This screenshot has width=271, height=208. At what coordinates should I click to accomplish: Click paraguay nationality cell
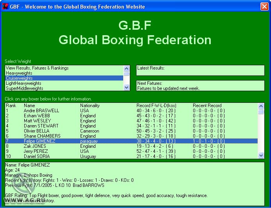(89, 141)
